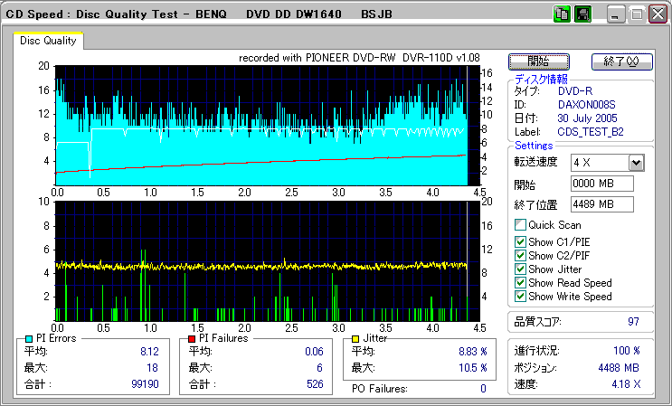Screen dimensions: 672x406
Task: Uncheck Show C1/PIE option
Action: [x=520, y=241]
